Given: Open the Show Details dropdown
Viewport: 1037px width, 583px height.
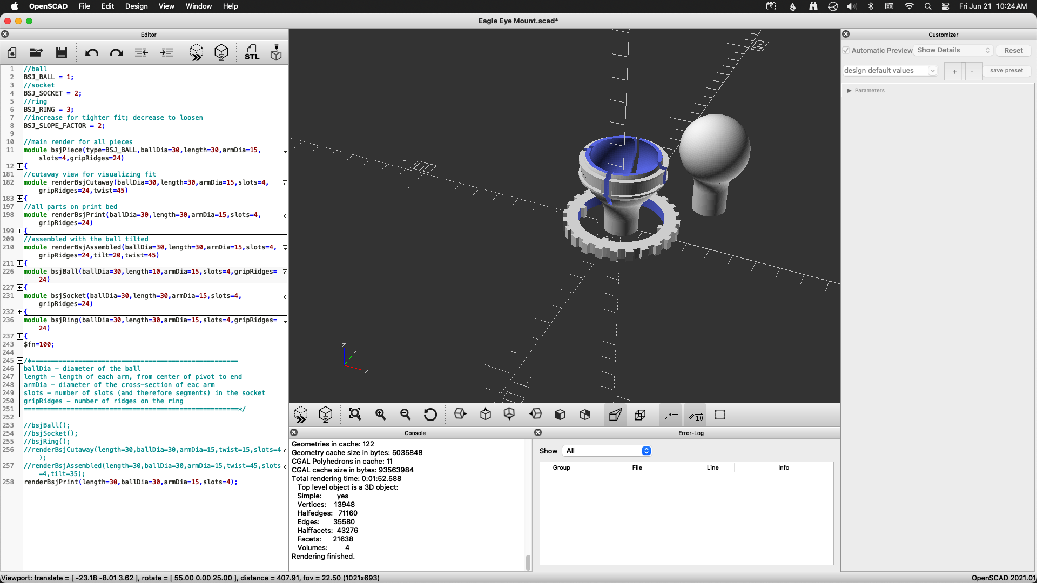Looking at the screenshot, I should 954,50.
